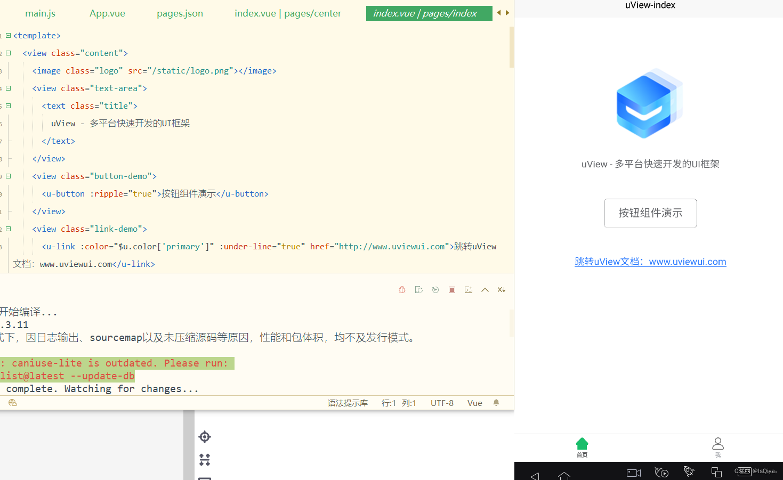Click 'list@latest --update-db' highlighted log line
This screenshot has height=480, width=783.
67,376
